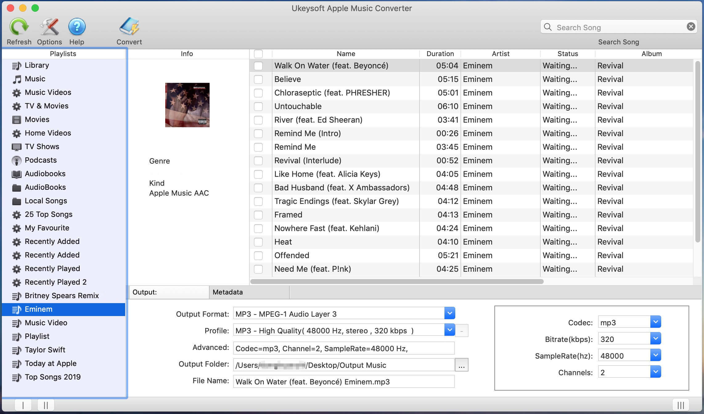
Task: Select the TV & Movies gear icon
Action: click(17, 106)
